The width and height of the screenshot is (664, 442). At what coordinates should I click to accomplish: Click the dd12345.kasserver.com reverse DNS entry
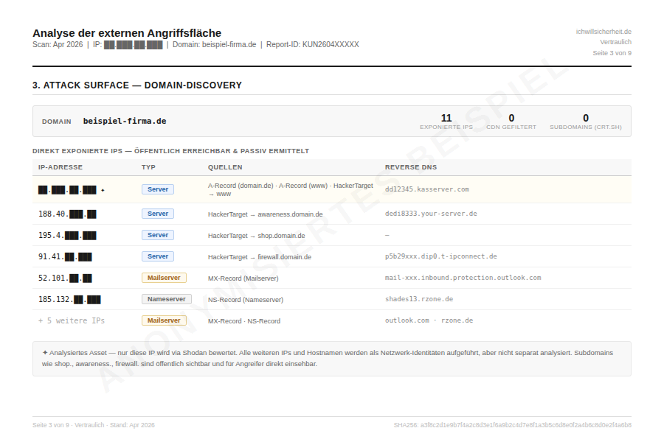pos(426,189)
